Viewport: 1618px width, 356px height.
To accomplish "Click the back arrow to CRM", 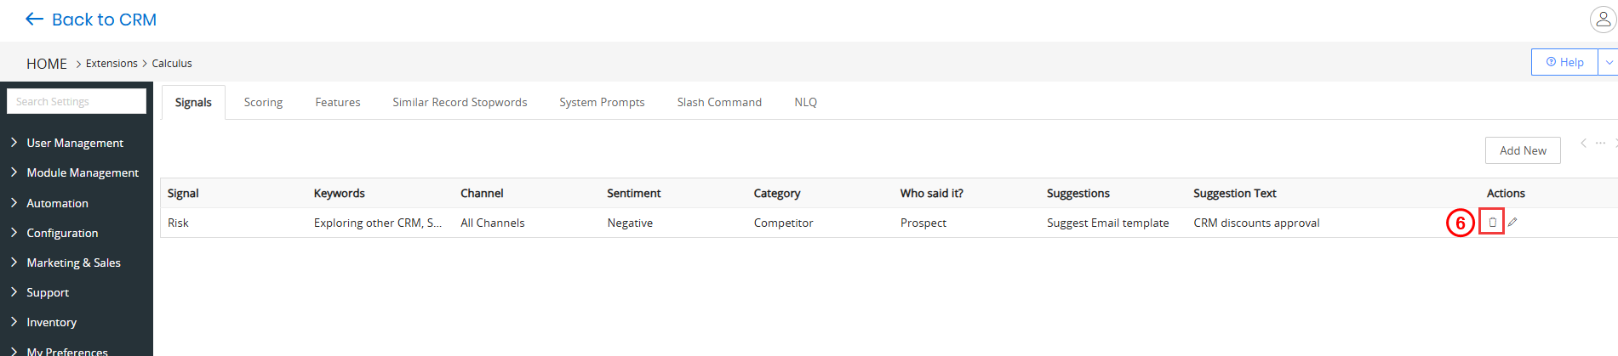I will (34, 20).
